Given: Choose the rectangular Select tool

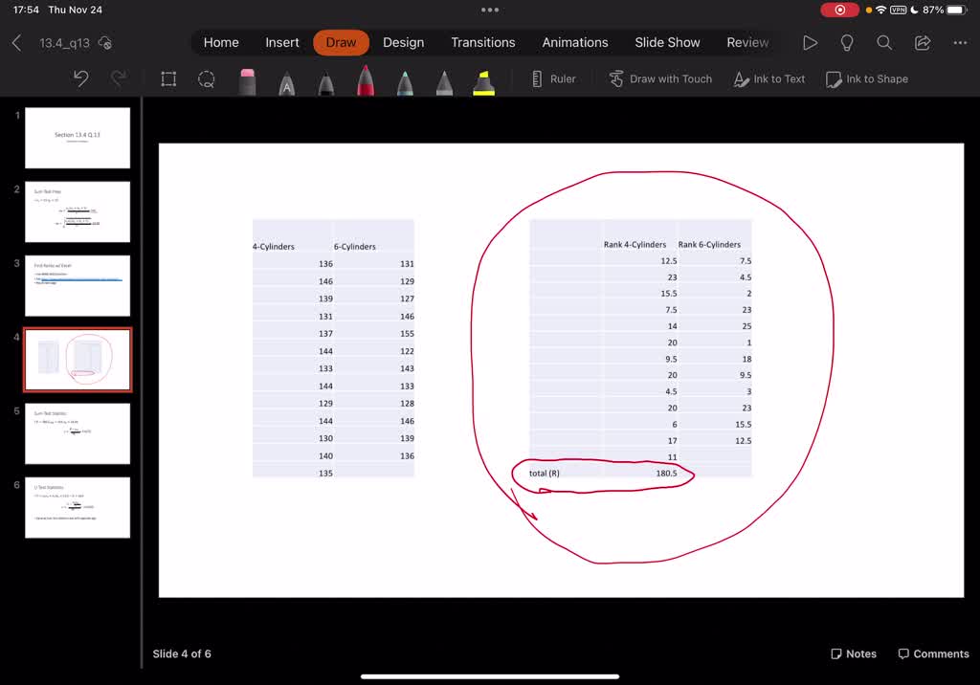Looking at the screenshot, I should (x=168, y=79).
